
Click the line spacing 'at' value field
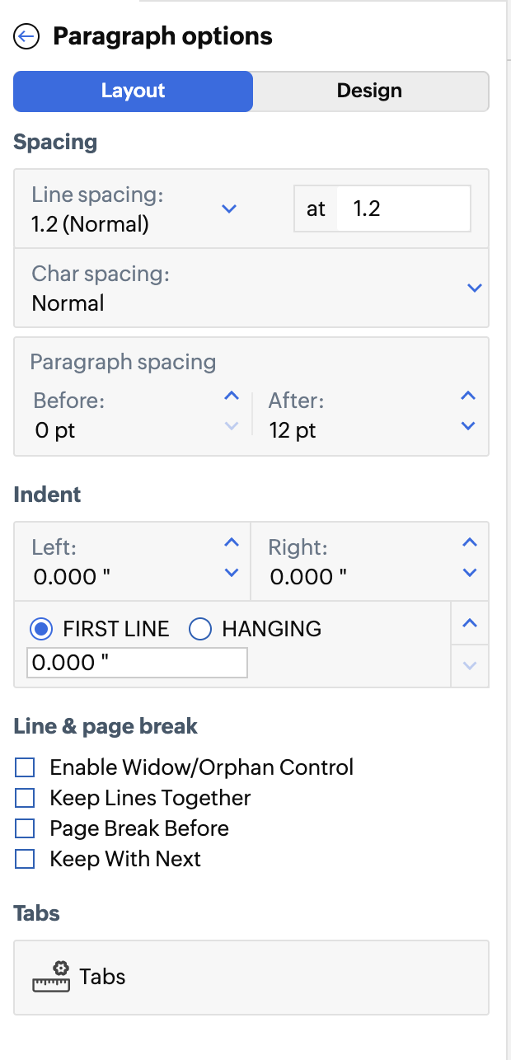point(407,209)
